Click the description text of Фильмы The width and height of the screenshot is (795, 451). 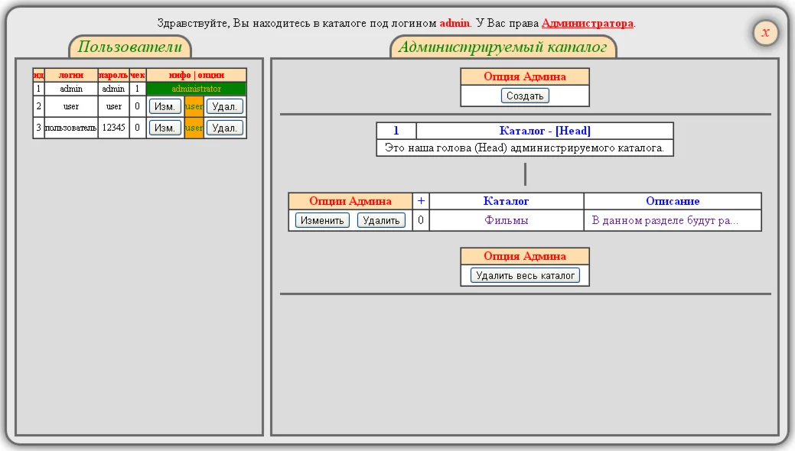[665, 220]
